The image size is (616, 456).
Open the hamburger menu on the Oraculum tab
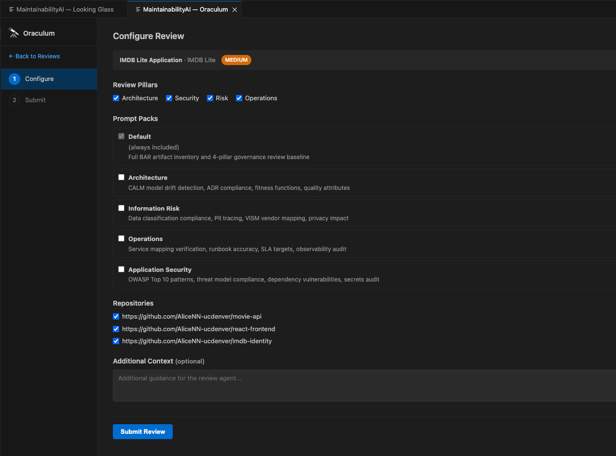(x=138, y=9)
